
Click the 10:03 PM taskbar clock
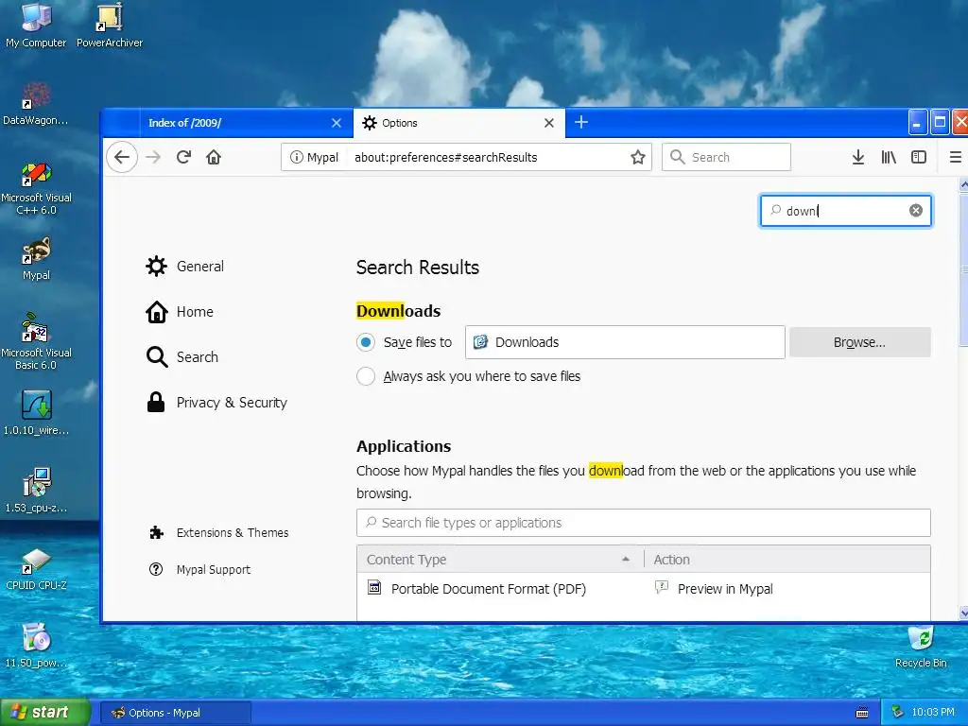click(933, 713)
